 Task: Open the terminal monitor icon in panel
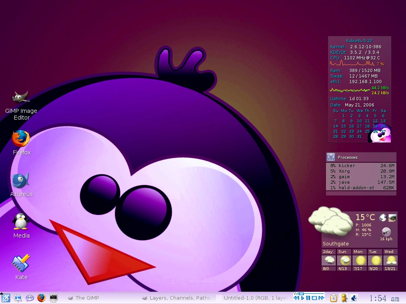tap(54, 298)
